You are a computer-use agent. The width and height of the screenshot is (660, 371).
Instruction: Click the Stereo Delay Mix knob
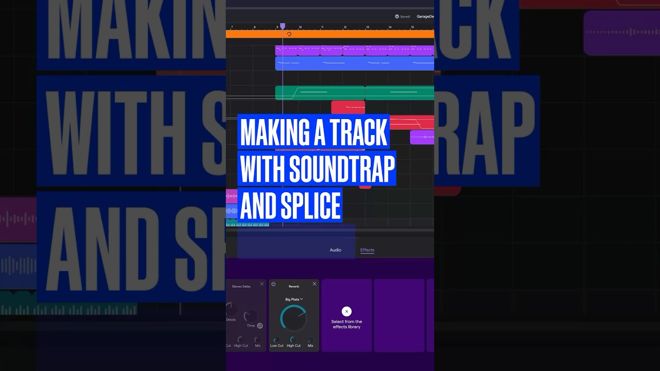point(257,340)
